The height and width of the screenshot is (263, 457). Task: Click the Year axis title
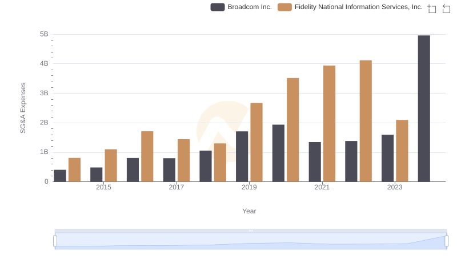[249, 211]
